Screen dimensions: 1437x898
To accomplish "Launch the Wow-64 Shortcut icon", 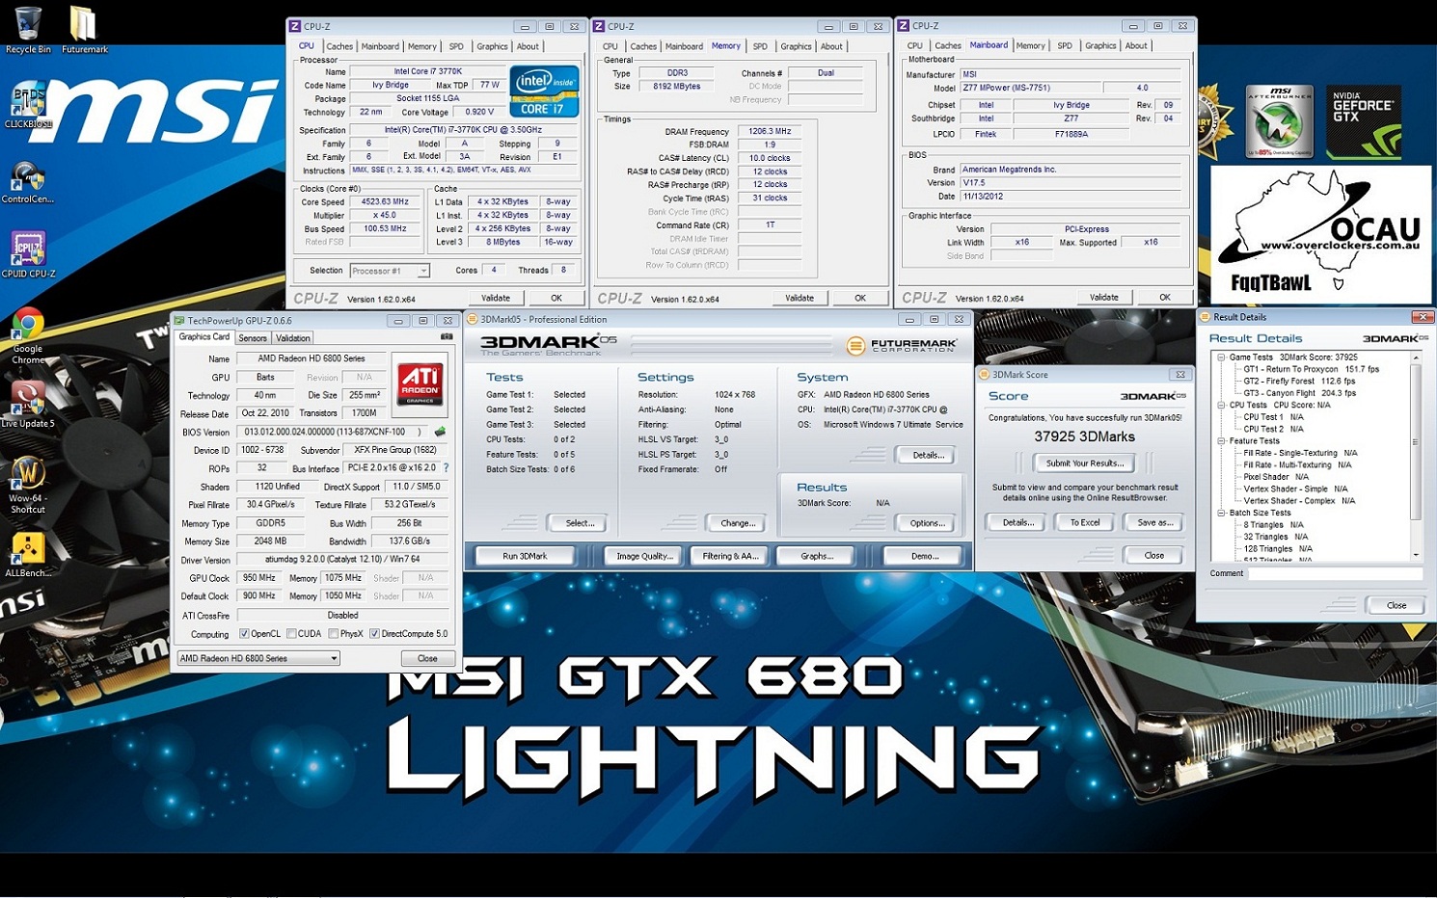I will [28, 484].
